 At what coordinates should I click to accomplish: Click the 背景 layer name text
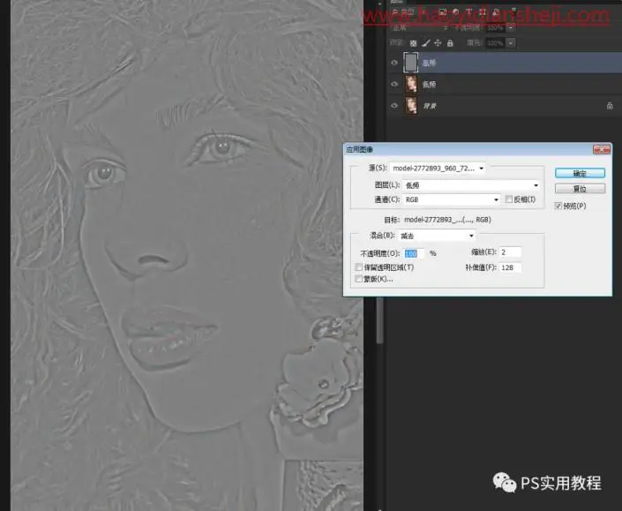(429, 106)
